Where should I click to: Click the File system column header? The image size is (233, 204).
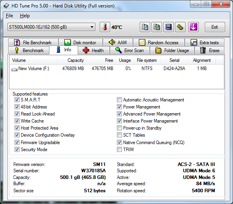[x=147, y=60]
